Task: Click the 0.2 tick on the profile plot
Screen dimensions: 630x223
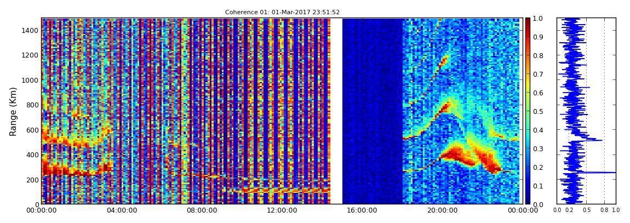Action: pyautogui.click(x=569, y=210)
